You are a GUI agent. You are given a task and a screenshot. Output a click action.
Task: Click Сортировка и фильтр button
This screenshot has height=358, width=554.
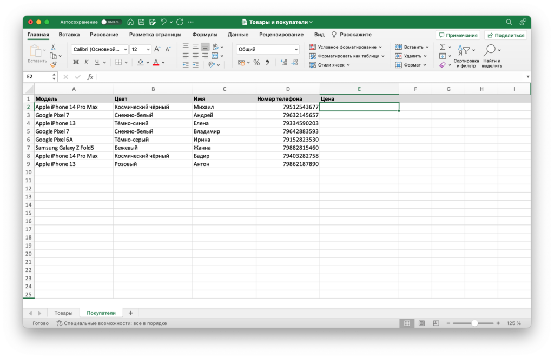tap(466, 56)
